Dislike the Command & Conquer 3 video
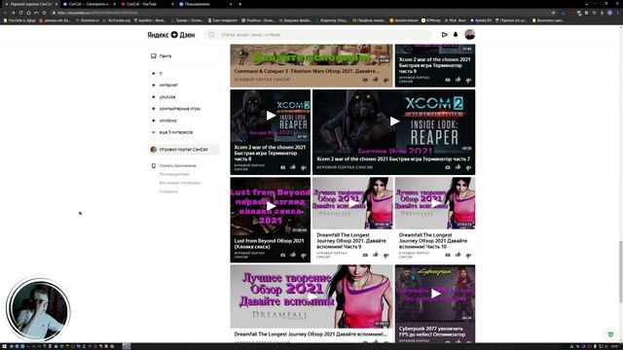This screenshot has width=623, height=350. click(x=385, y=80)
